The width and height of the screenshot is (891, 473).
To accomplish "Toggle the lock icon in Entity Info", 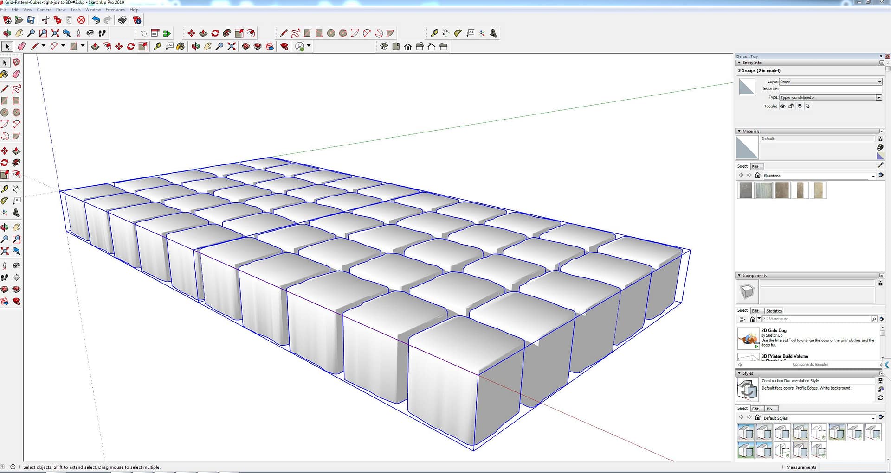I will 791,106.
